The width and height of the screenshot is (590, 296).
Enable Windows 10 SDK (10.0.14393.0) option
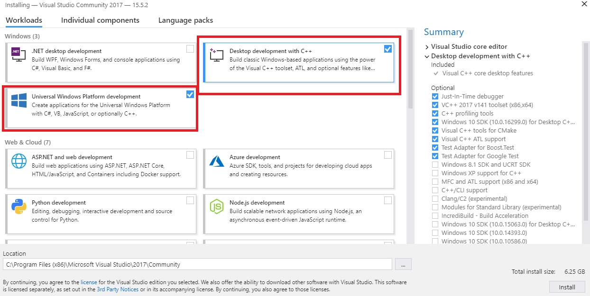click(435, 233)
